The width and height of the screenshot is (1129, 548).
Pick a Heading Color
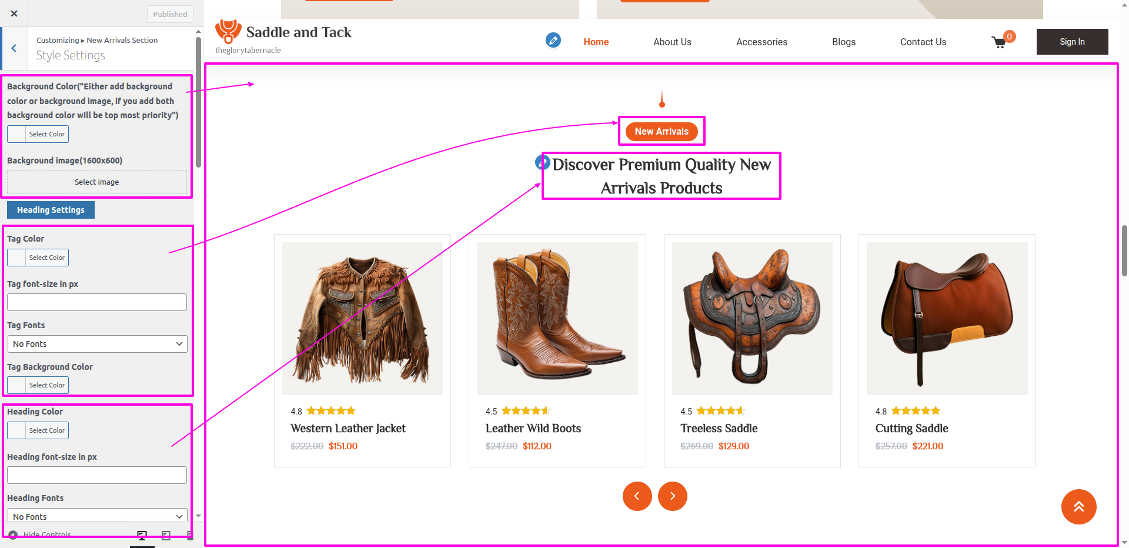tap(38, 430)
